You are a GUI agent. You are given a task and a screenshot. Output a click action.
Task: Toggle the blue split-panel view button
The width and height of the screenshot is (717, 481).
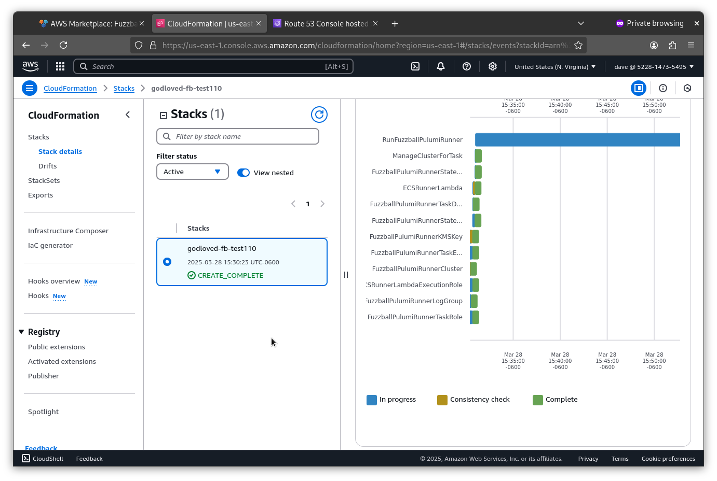pos(639,88)
